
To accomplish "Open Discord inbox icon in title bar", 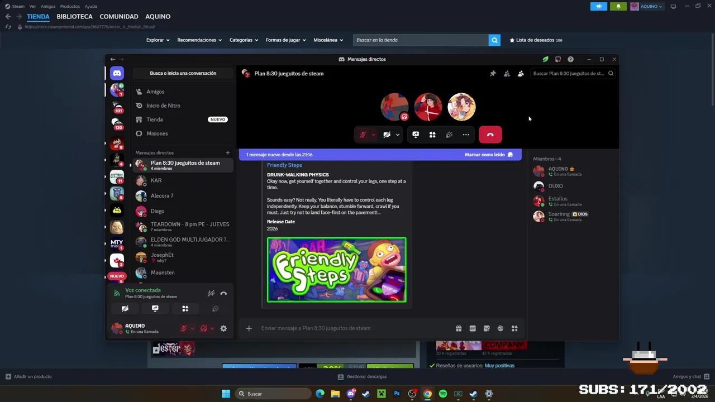I will pos(558,59).
